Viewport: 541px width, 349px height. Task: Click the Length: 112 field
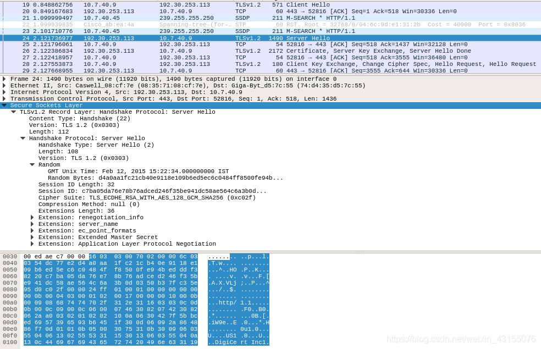pyautogui.click(x=49, y=132)
